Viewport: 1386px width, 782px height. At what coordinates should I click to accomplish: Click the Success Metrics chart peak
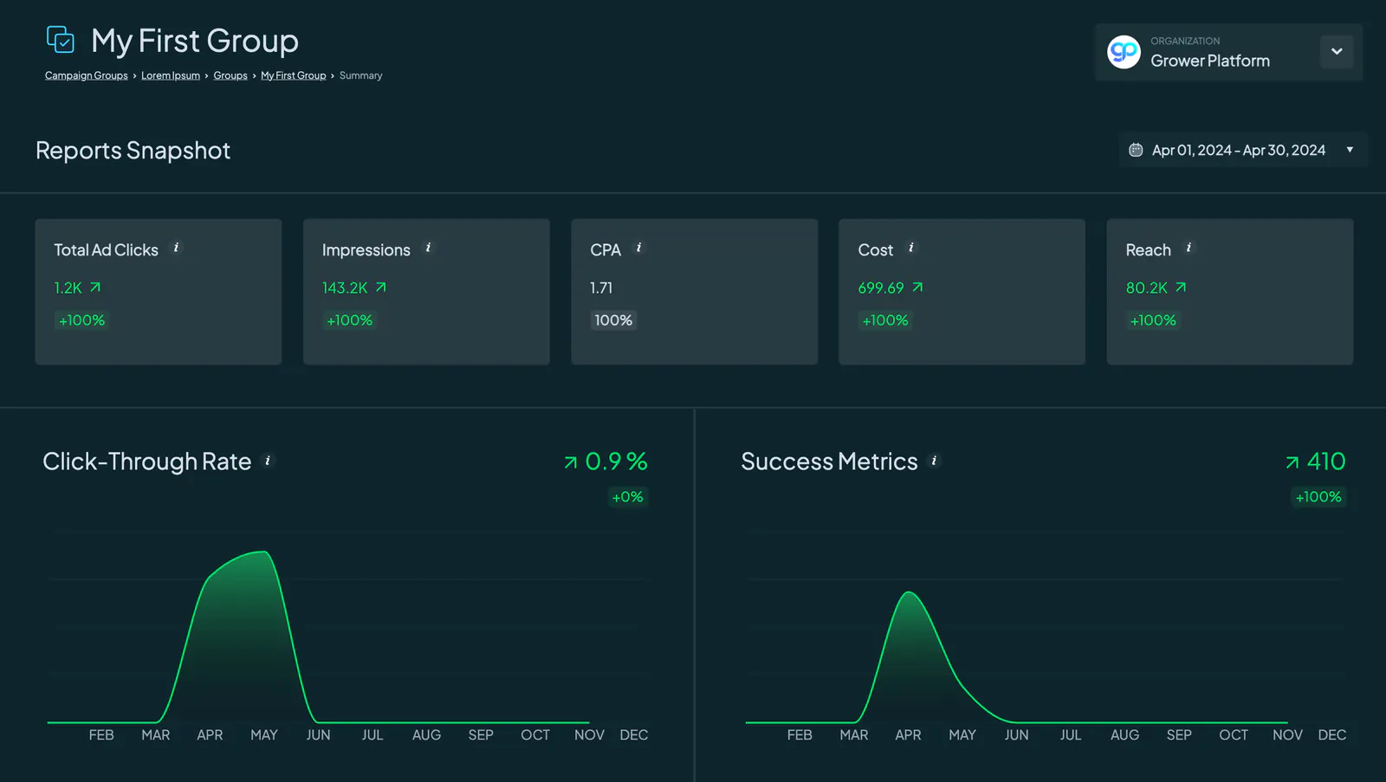(909, 592)
